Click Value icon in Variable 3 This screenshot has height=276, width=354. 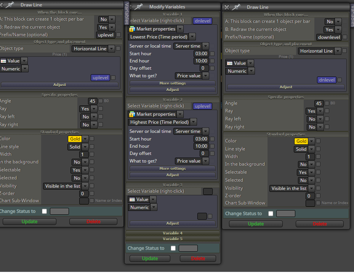[x=132, y=199]
